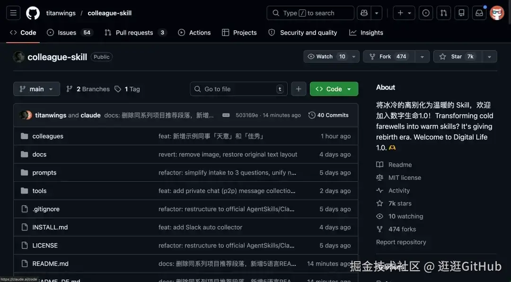This screenshot has height=282, width=511.
Task: Open commit 'feat: add Slack auto collector'
Action: (201, 227)
